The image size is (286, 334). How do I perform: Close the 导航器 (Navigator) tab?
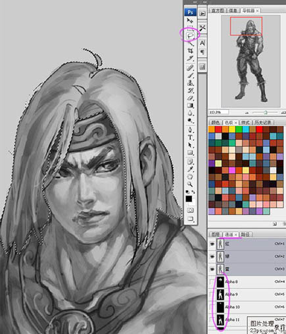pos(257,10)
